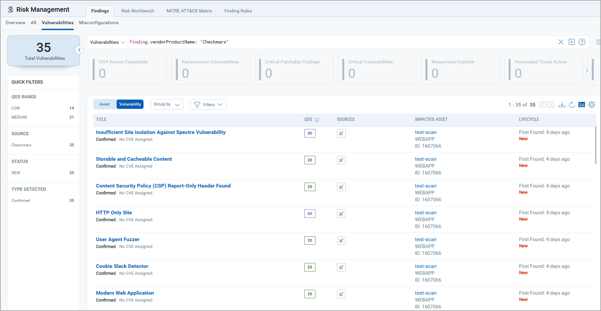
Task: Expand the Group by dropdown
Action: (x=167, y=104)
